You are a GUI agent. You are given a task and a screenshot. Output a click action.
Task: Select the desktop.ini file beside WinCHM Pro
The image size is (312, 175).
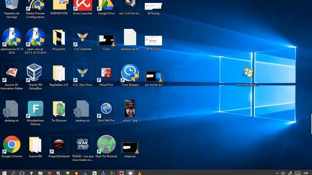[82, 111]
